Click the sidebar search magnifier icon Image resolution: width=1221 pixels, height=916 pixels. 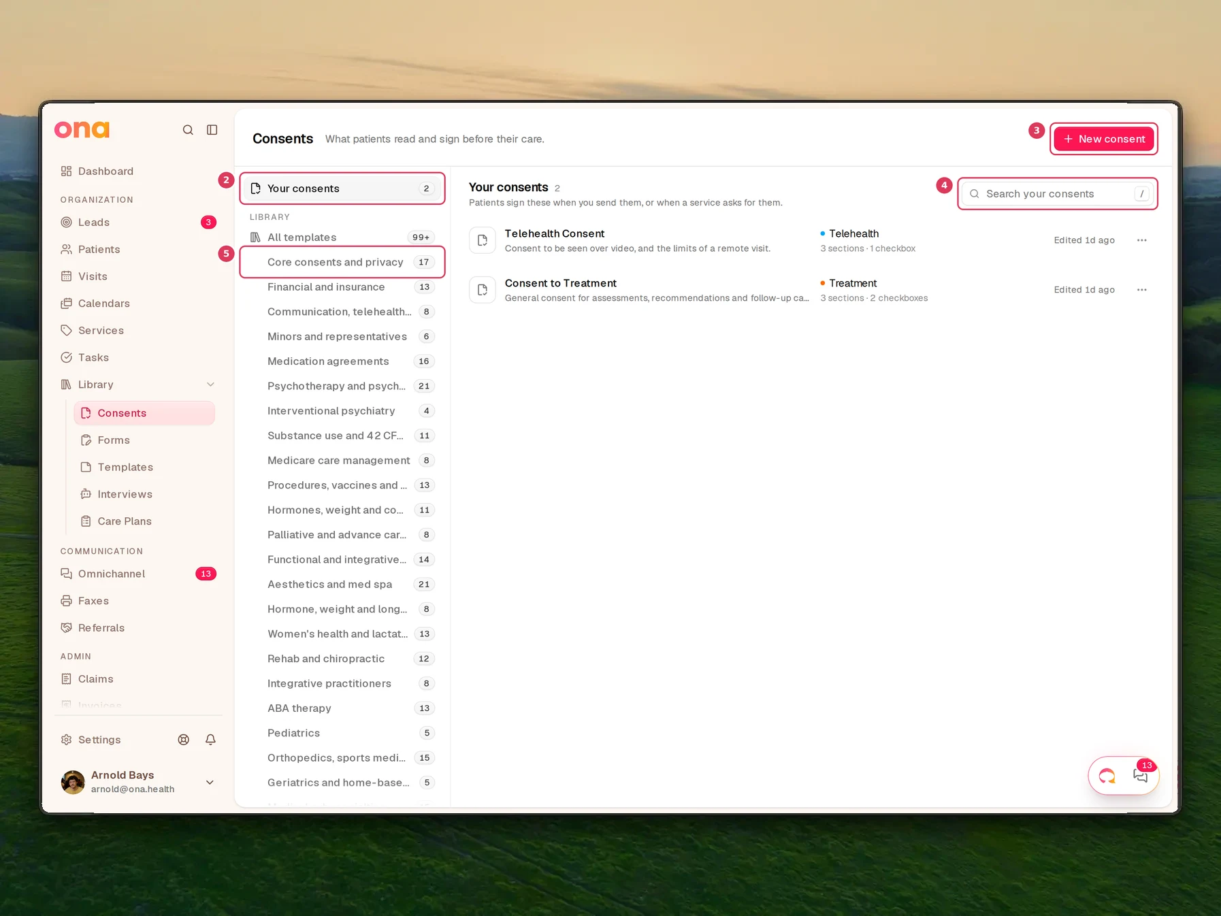point(188,130)
